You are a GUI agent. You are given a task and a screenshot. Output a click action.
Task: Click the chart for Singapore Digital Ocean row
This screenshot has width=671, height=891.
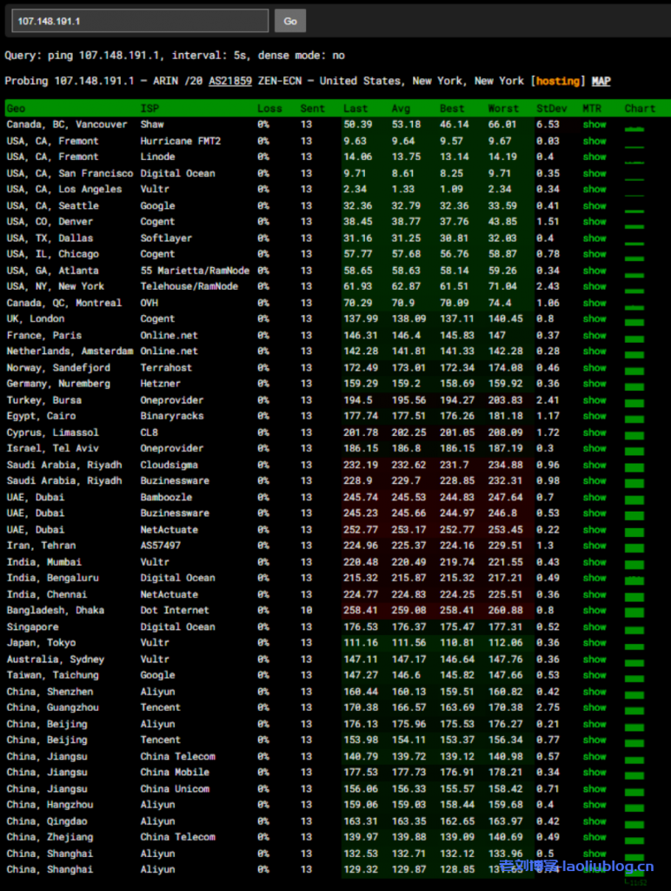coord(634,627)
